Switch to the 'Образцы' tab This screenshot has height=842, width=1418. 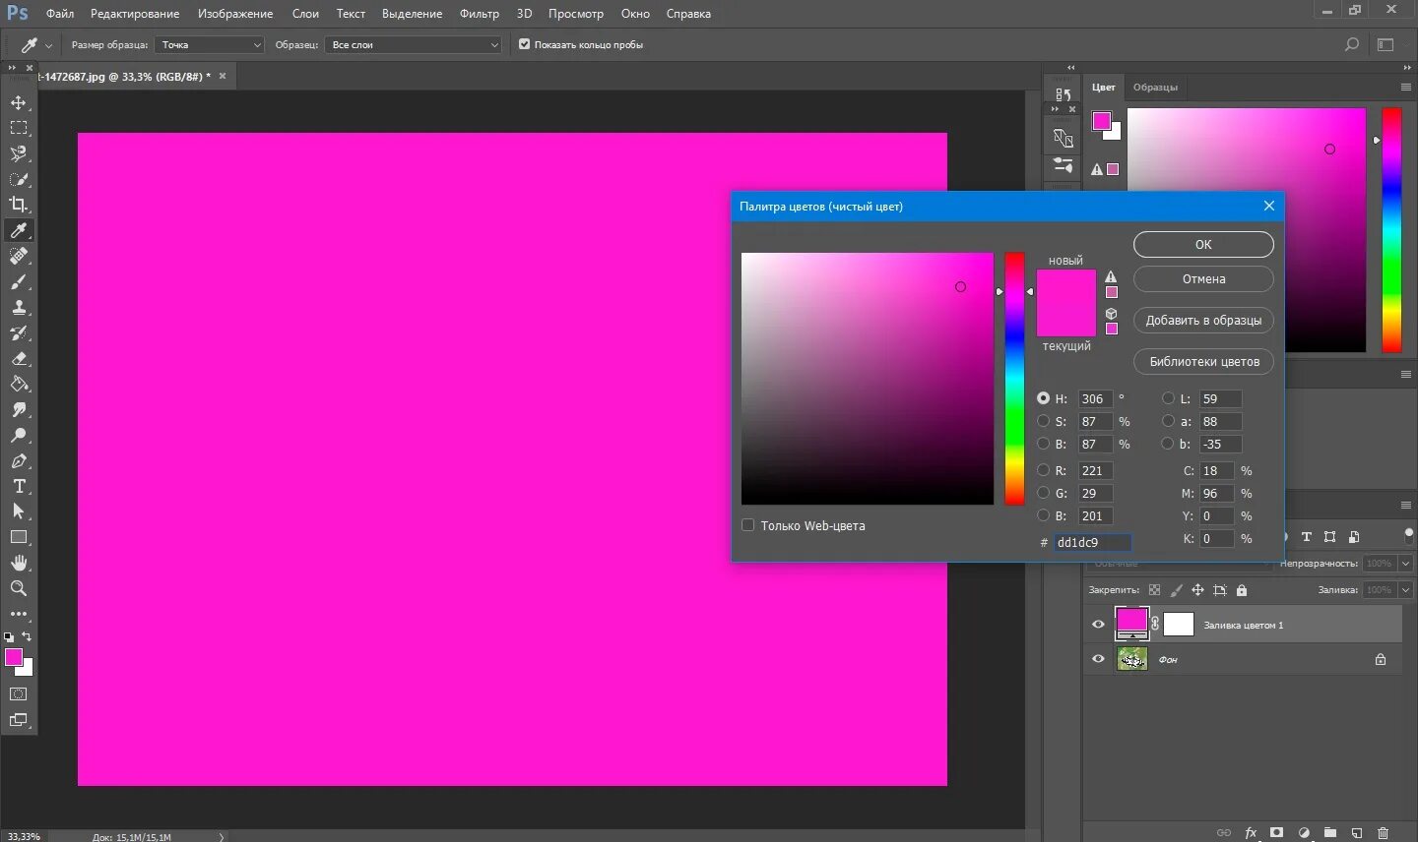(x=1155, y=87)
